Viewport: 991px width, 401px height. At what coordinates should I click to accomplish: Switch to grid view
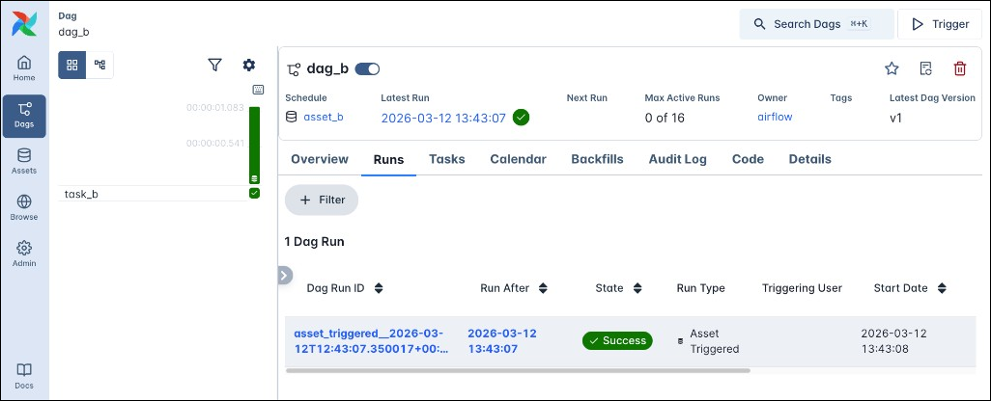click(x=72, y=65)
